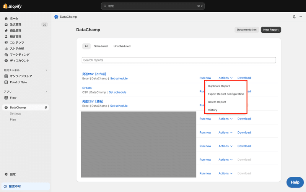Click the DataChamp breadcrumb app icon
Viewport: 306px width, 192px height.
[56, 17]
